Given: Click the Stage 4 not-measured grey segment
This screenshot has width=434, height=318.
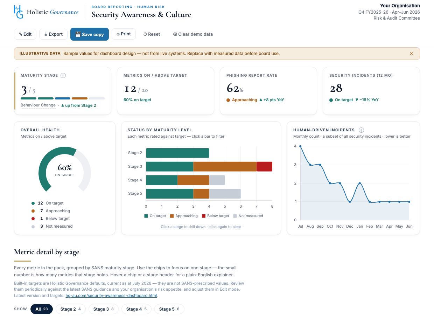Looking at the screenshot, I should click(217, 180).
